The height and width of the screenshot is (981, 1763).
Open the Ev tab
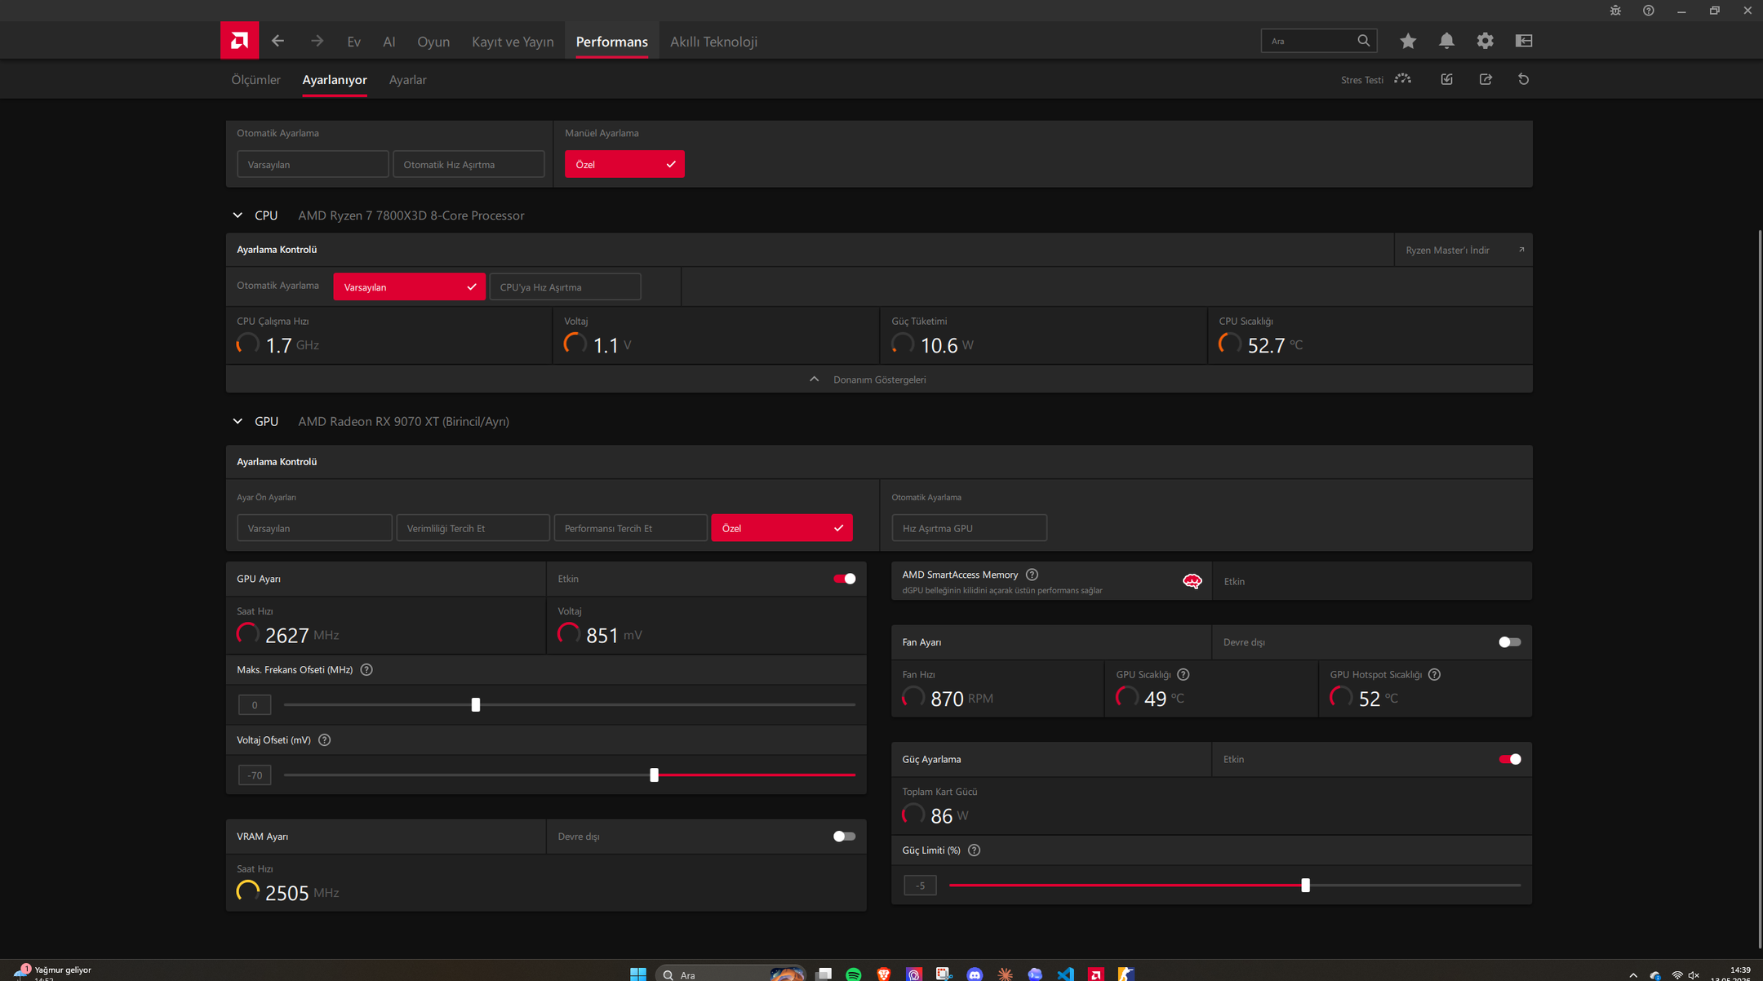coord(353,42)
